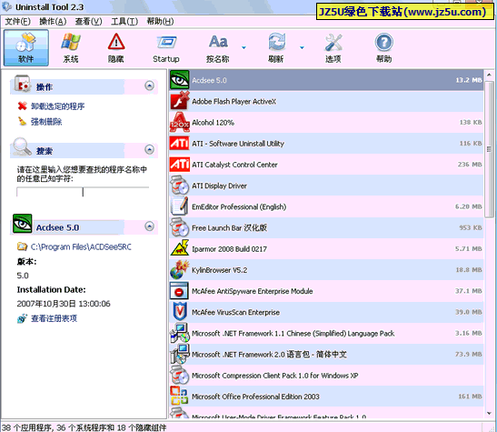The image size is (497, 432).
Task: Click 强制删除 force remove link
Action: [46, 122]
